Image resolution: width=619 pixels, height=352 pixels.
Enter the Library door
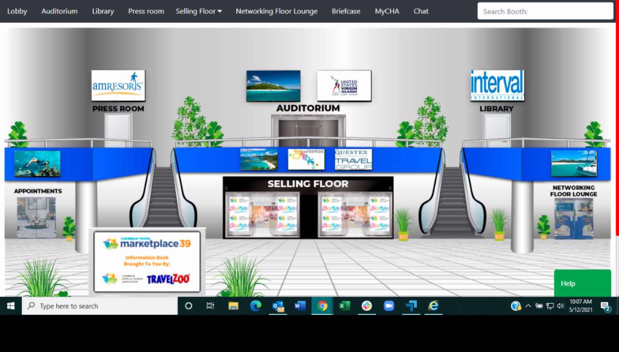(x=497, y=130)
